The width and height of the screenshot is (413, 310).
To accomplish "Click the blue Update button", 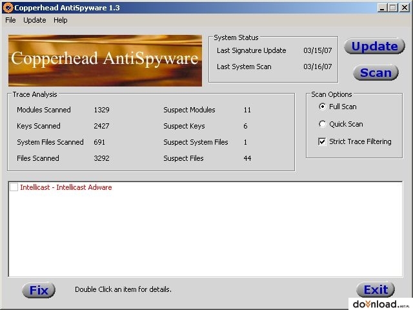I will pos(374,46).
